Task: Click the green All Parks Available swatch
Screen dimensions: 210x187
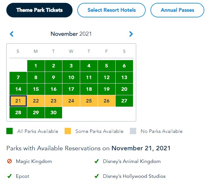Action: coord(10,131)
